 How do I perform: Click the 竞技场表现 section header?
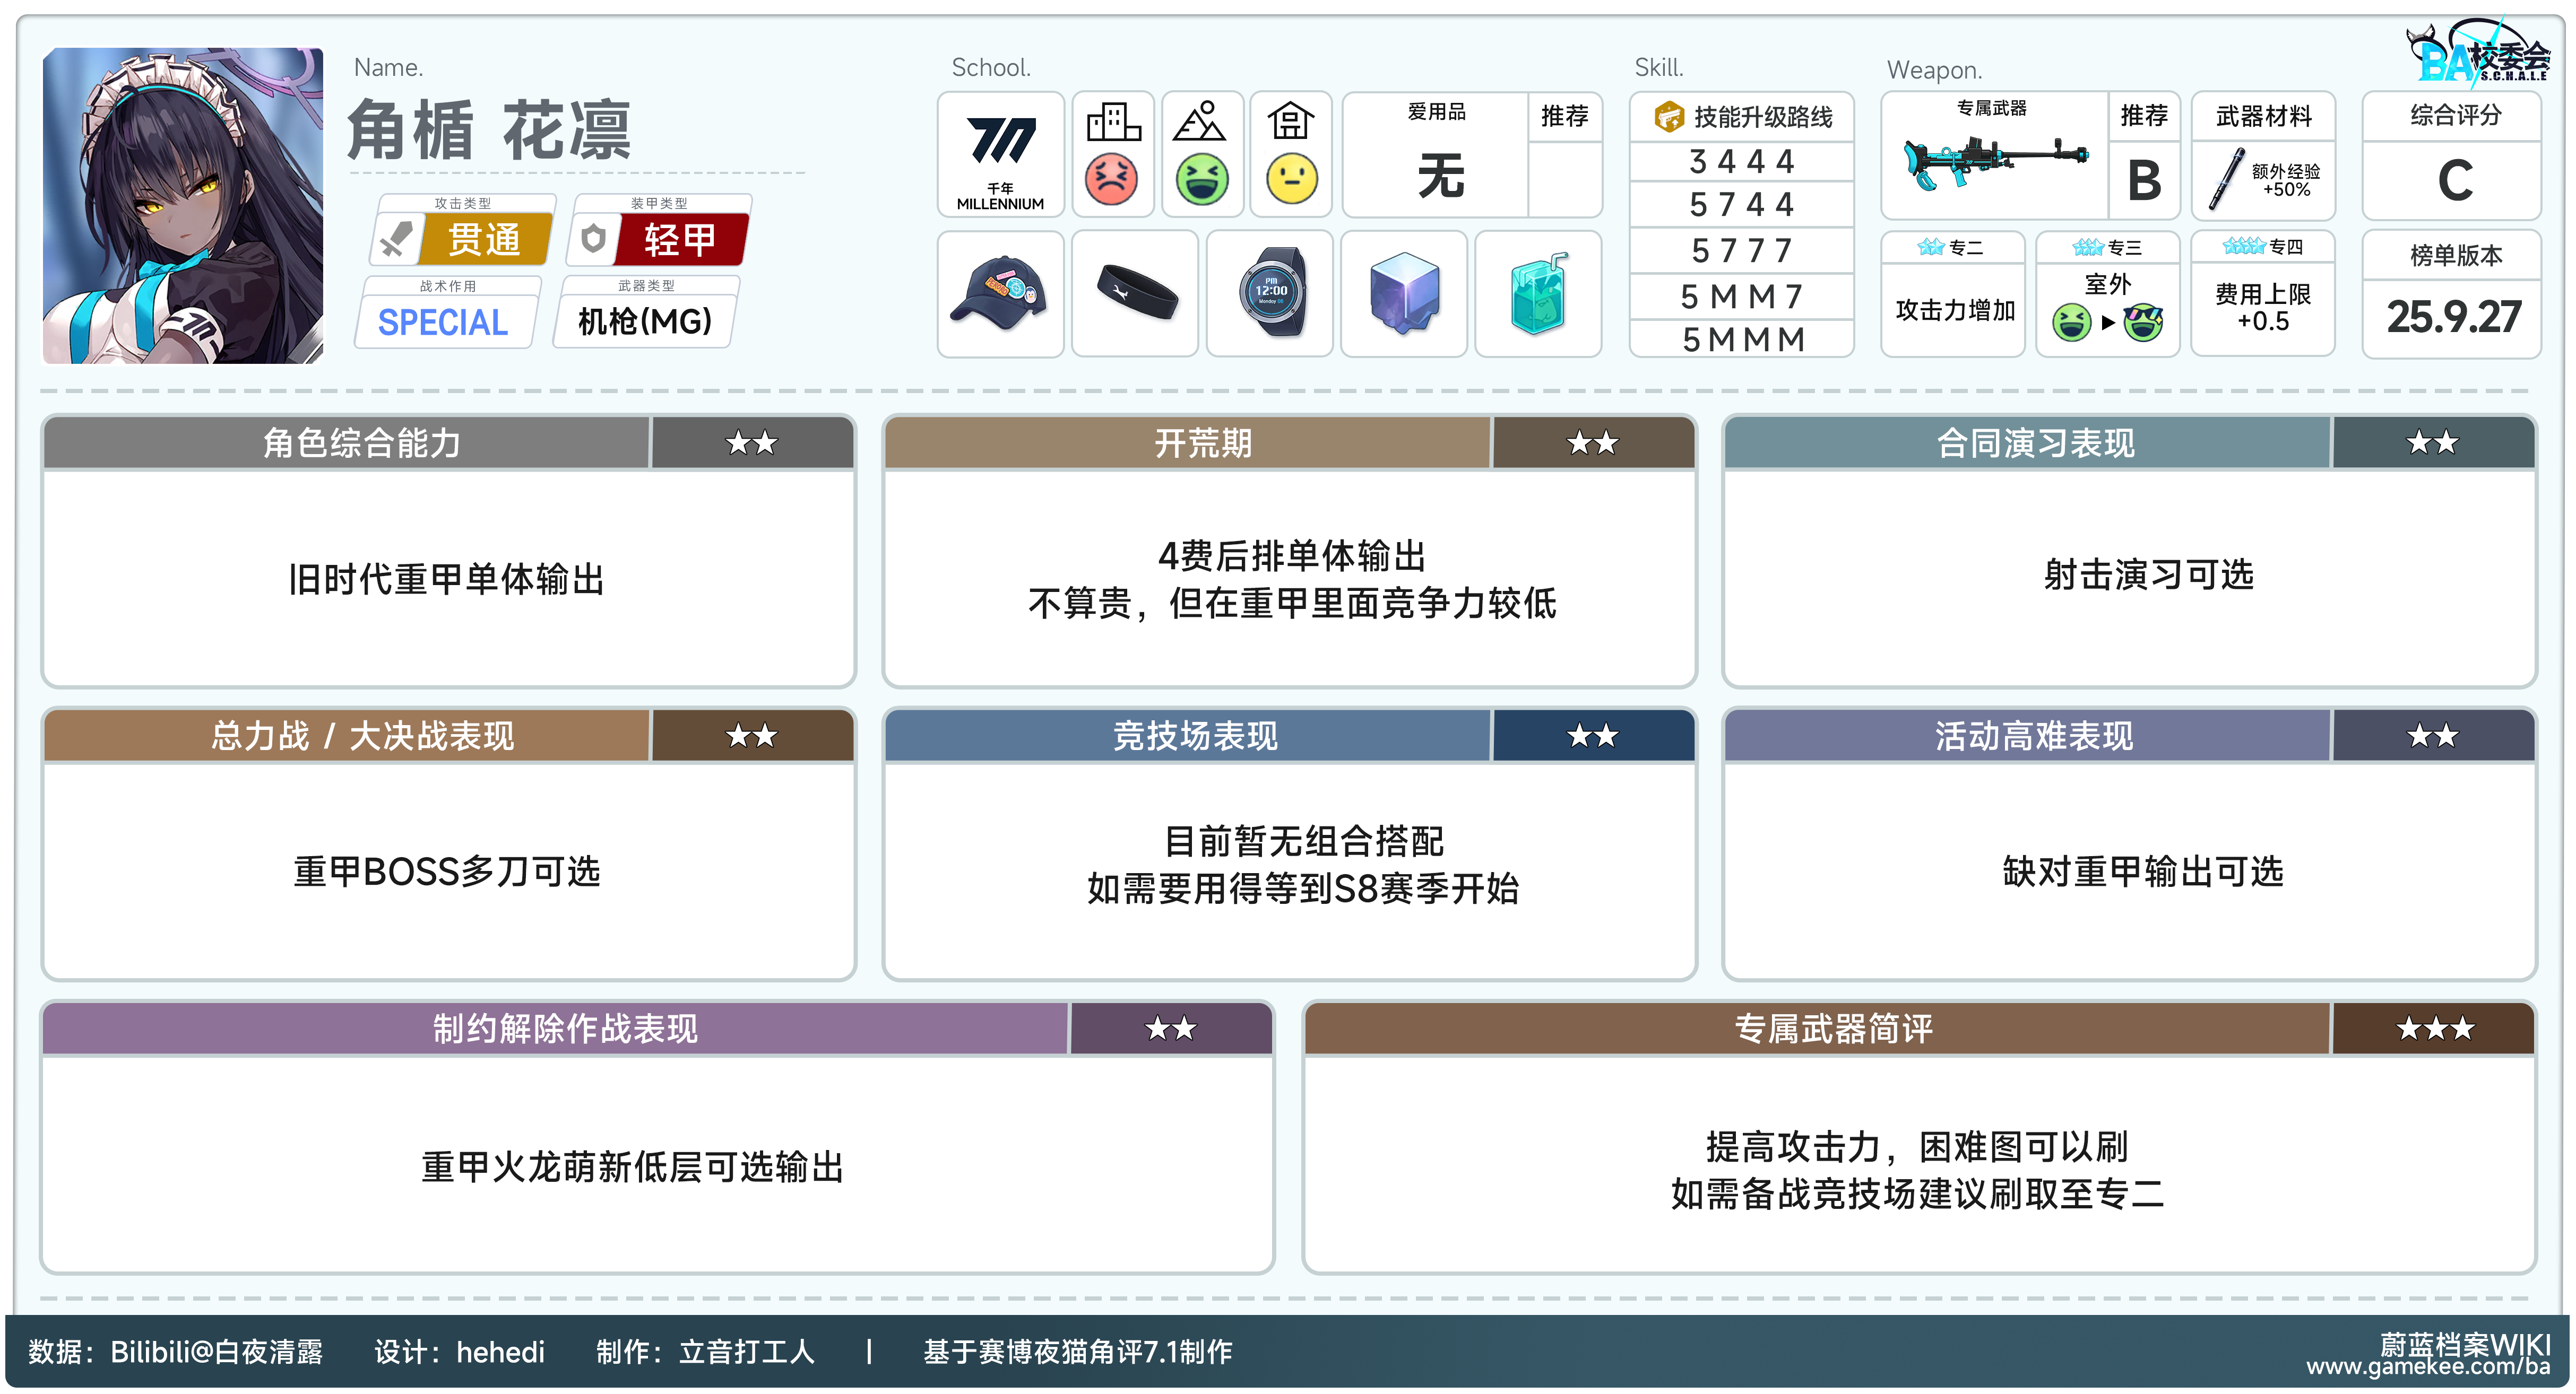pyautogui.click(x=1195, y=736)
